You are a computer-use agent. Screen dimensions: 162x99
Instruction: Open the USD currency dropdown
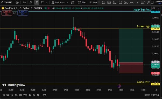(156, 8)
